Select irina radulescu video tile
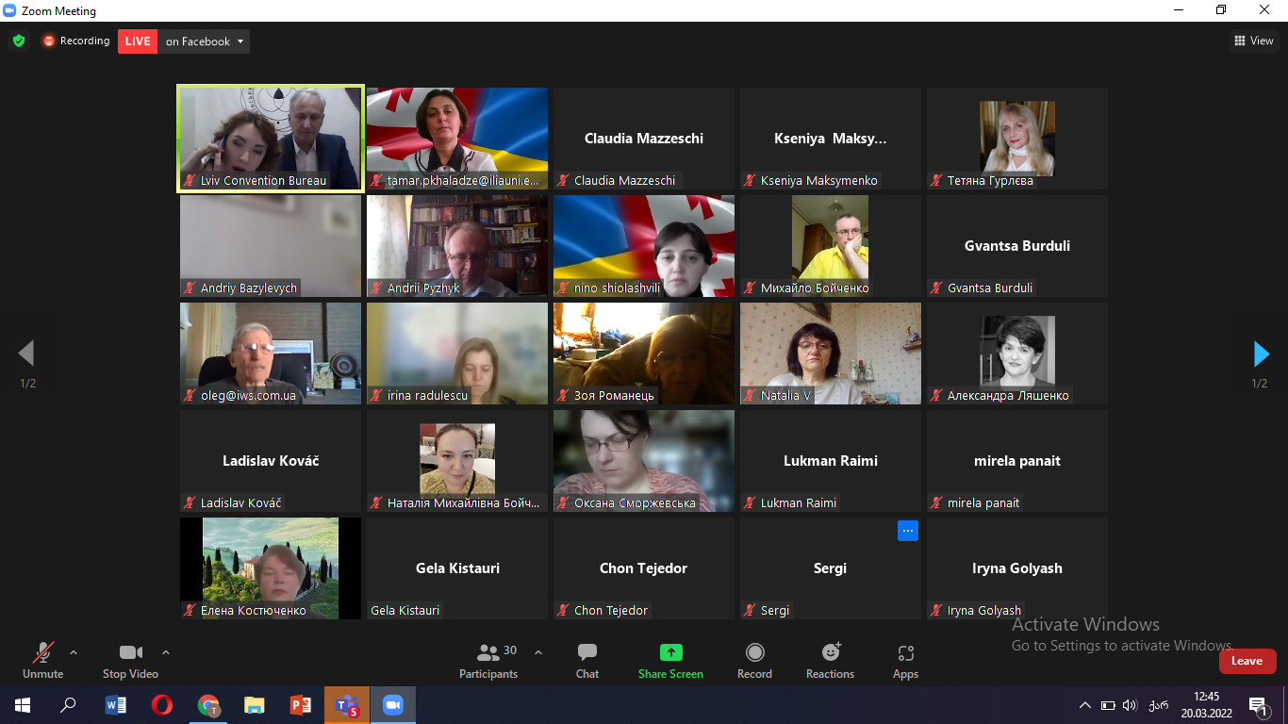 (457, 354)
